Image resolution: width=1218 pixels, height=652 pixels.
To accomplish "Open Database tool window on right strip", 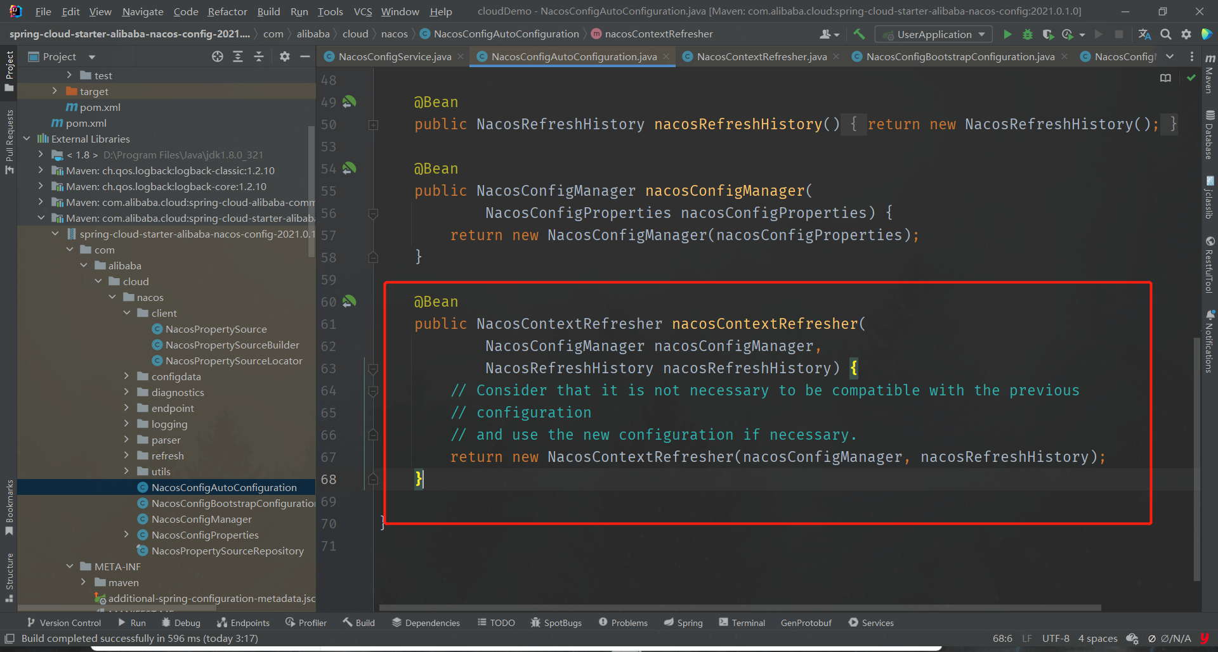I will [1210, 134].
